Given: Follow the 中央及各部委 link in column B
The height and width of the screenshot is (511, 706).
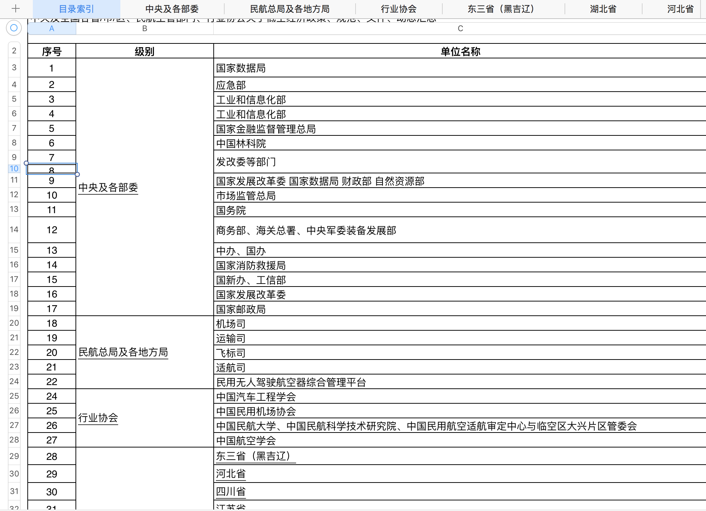Looking at the screenshot, I should (x=108, y=188).
